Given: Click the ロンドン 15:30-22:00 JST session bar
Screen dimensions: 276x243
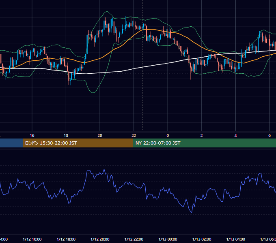Looking at the screenshot, I should 78,143.
